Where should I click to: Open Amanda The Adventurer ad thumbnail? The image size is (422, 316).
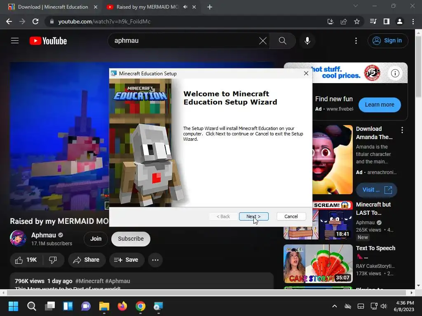pyautogui.click(x=333, y=160)
